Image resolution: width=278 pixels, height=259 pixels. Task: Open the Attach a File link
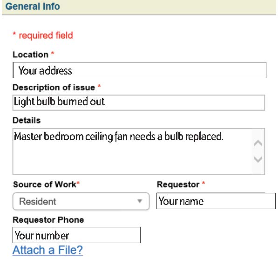coord(47,250)
